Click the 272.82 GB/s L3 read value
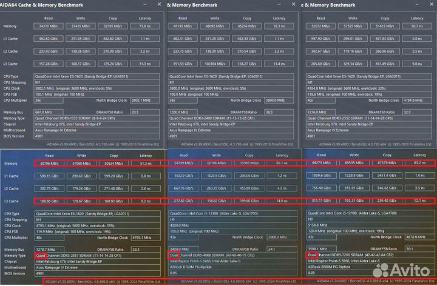The image size is (437, 286). pos(184,201)
